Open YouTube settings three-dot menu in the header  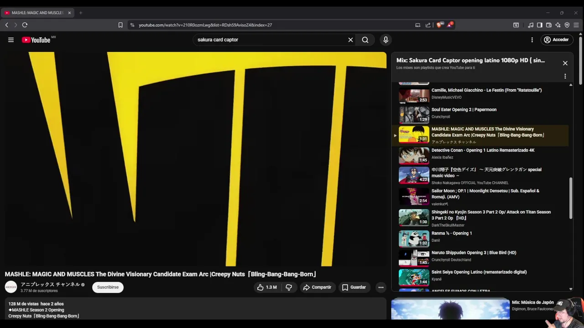pyautogui.click(x=532, y=40)
